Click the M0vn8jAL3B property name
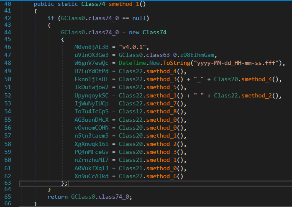This screenshot has width=292, height=207. click(x=92, y=47)
